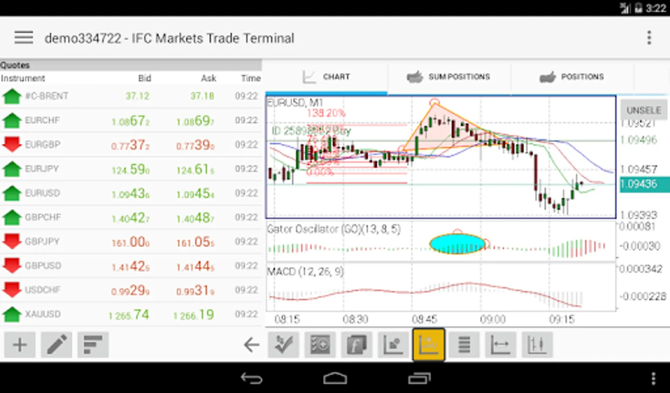Tap the EURJPY ask price 124.61

pos(195,169)
